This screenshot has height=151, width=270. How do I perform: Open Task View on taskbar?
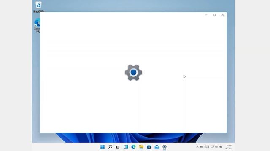[118, 147]
